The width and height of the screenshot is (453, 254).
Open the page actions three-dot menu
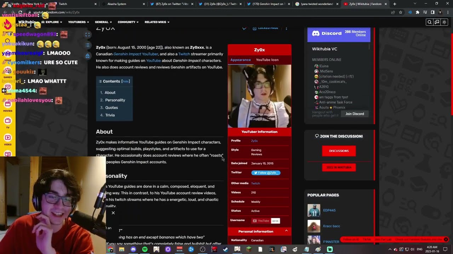coord(286,28)
